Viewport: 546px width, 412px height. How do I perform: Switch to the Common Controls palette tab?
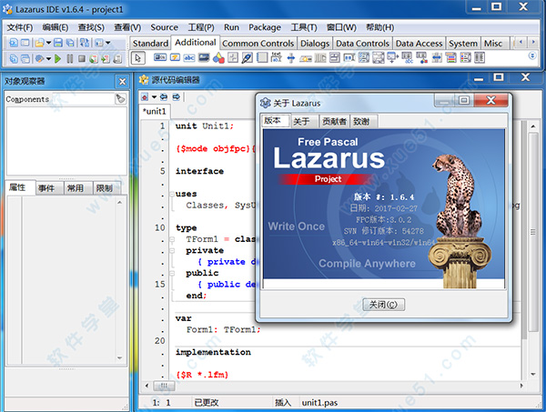258,43
